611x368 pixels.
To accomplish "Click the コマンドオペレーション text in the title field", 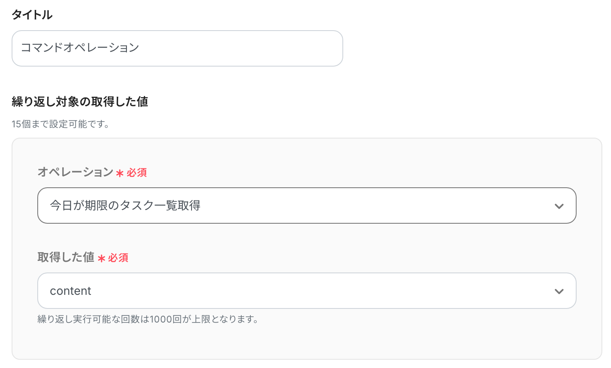I will [x=80, y=48].
